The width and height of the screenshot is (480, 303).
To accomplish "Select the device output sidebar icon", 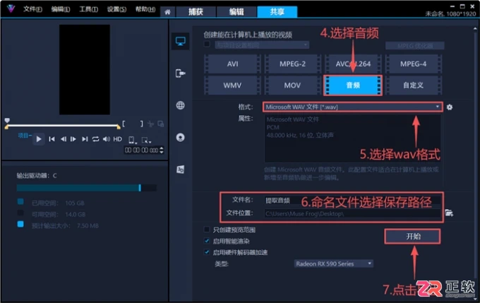I will pyautogui.click(x=180, y=73).
